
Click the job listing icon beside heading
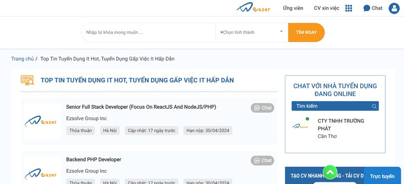(27, 80)
